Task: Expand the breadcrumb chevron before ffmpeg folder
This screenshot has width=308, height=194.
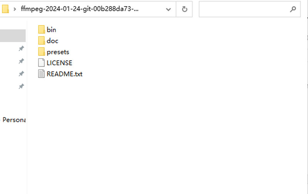Action: pos(15,10)
